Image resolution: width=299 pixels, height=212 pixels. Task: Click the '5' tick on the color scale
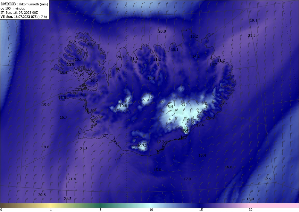click(100, 210)
